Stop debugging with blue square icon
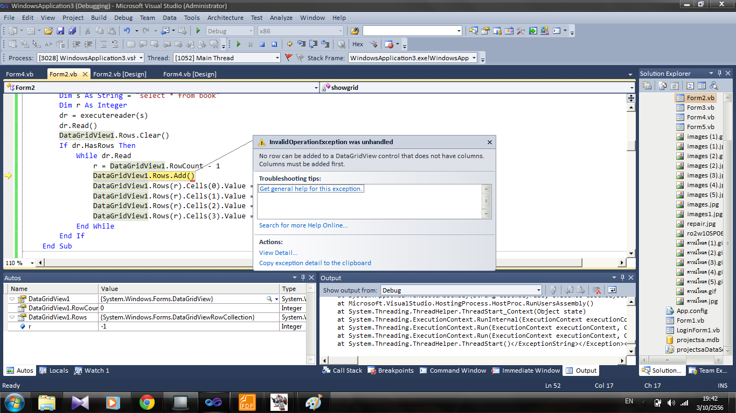This screenshot has height=413, width=736. (262, 44)
